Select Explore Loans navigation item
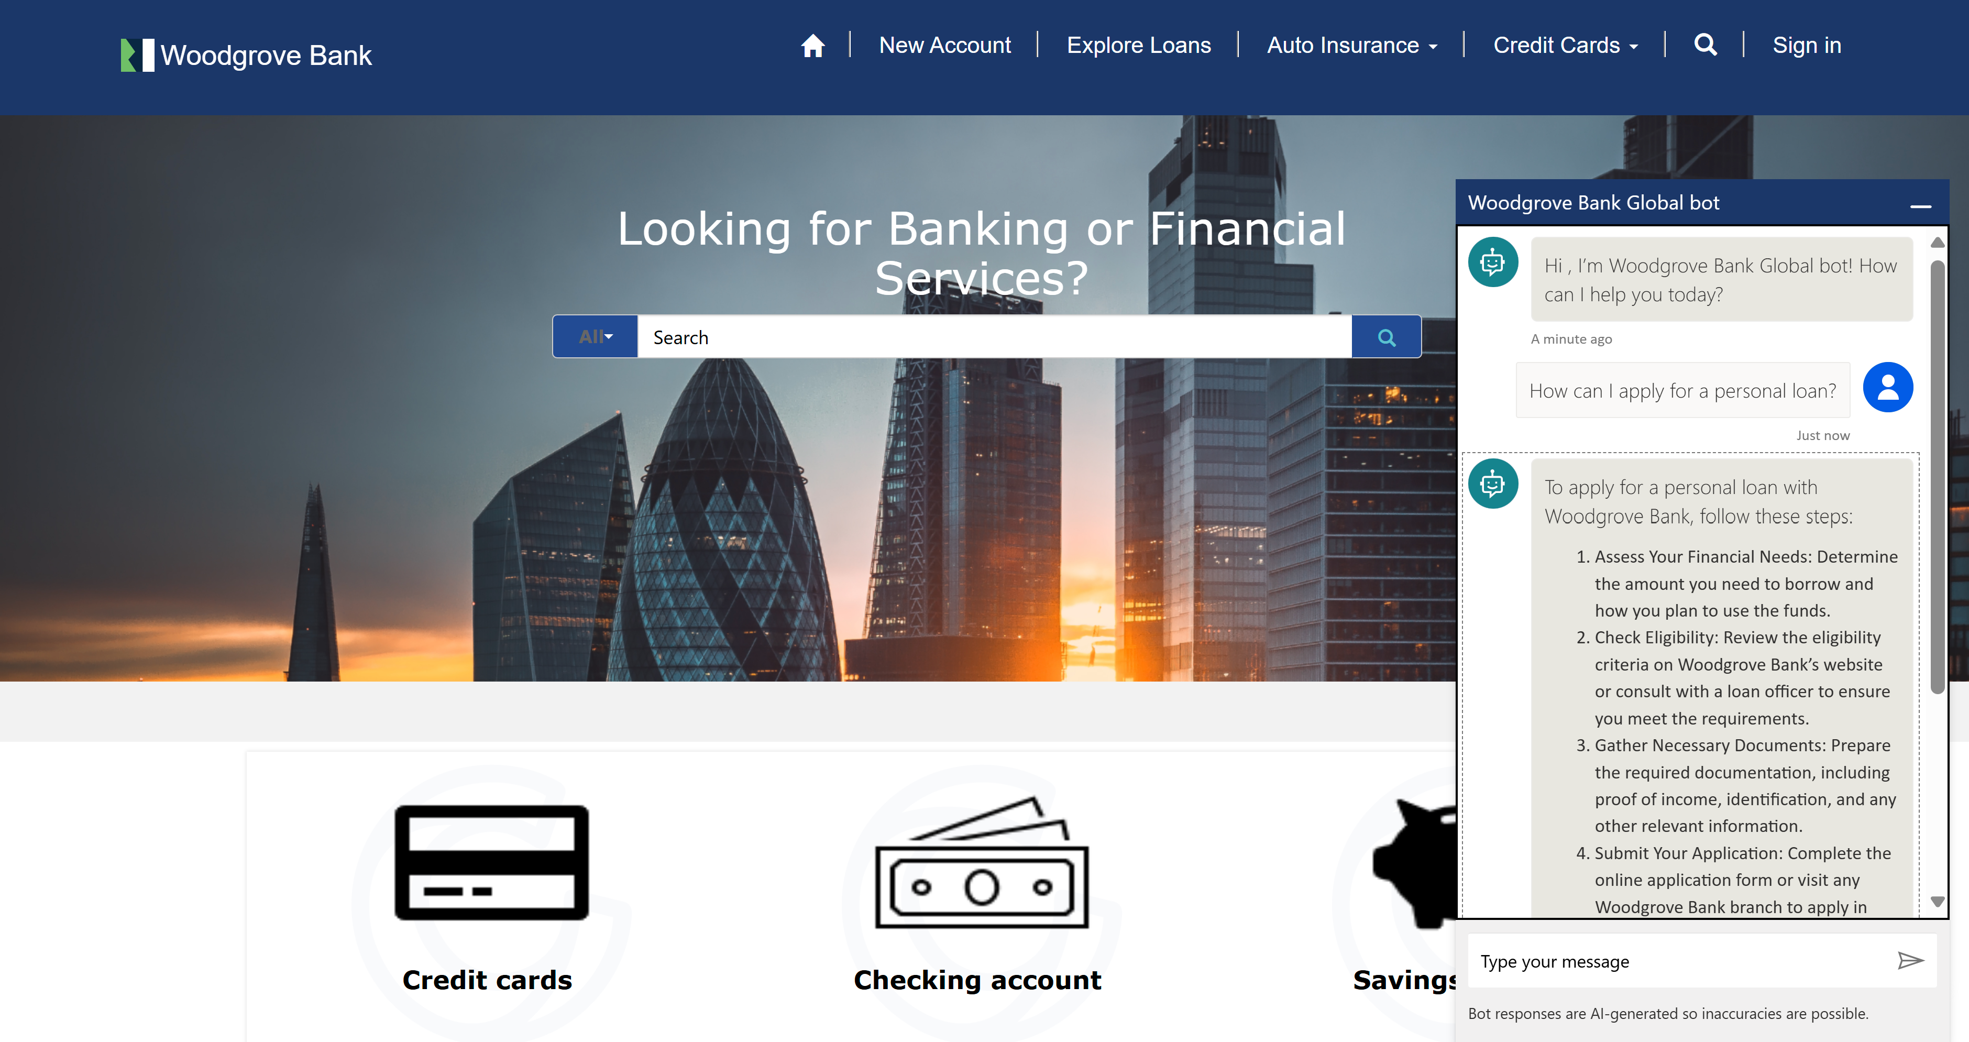Screen dimensions: 1969x1042 [x=1139, y=46]
